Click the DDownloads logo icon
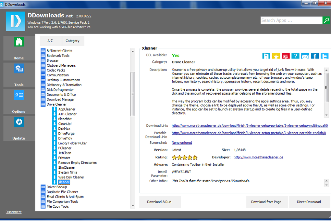This screenshot has width=331, height=221. pos(15,21)
